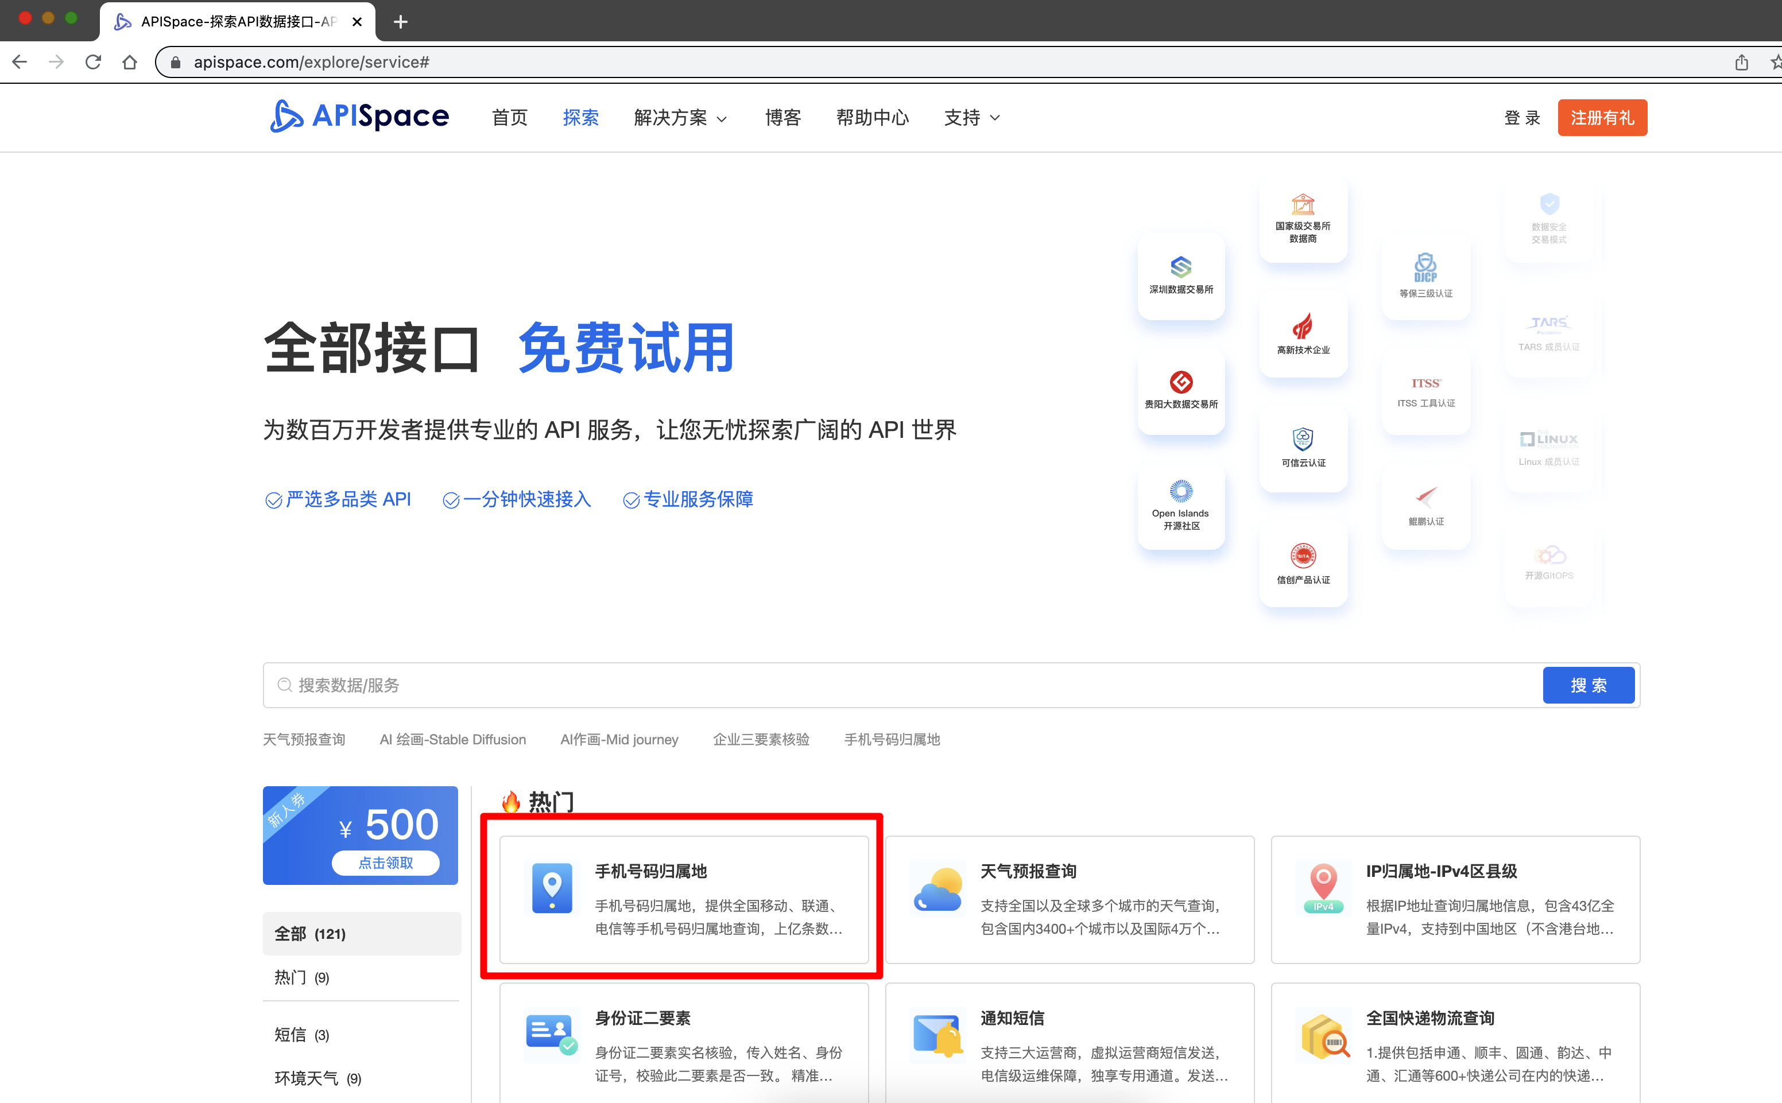Click the address bar lock icon
Viewport: 1782px width, 1103px height.
point(175,63)
